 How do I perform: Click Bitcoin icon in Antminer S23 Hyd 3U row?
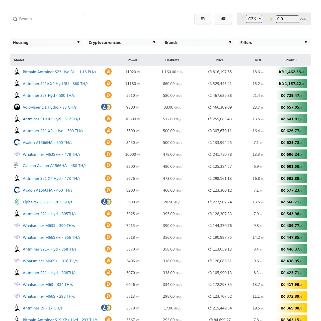point(108,72)
